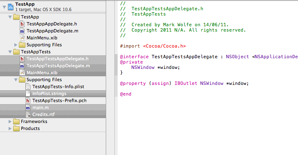Select TestAppTests-Prefix.pch file name
Screen dimensions: 298x155
pyautogui.click(x=59, y=100)
